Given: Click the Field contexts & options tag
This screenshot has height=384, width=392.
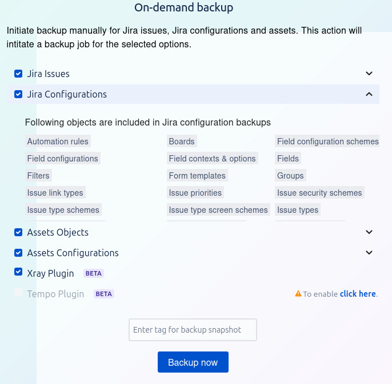Looking at the screenshot, I should 212,159.
